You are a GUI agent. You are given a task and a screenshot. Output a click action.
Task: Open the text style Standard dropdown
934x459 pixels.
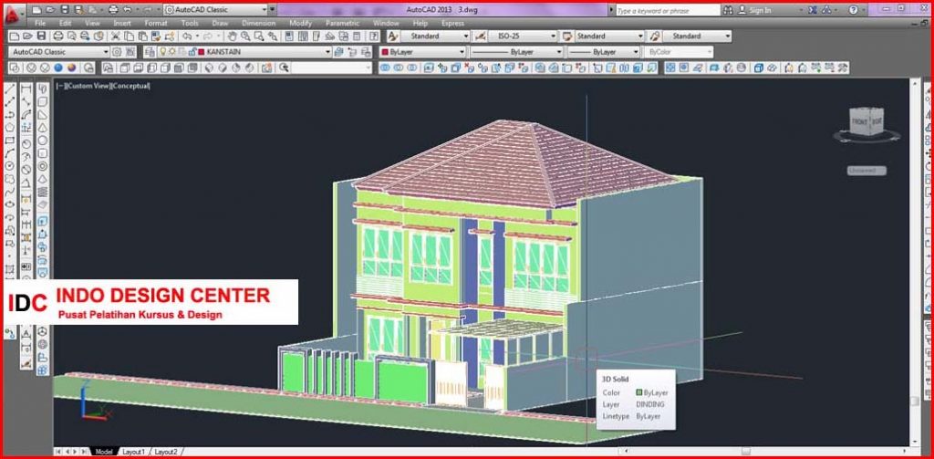[x=435, y=37]
